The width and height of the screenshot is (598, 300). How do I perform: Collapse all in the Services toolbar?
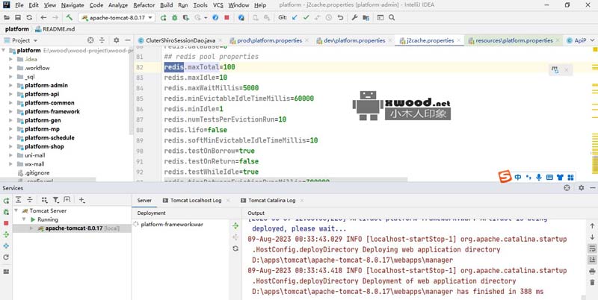[x=30, y=200]
